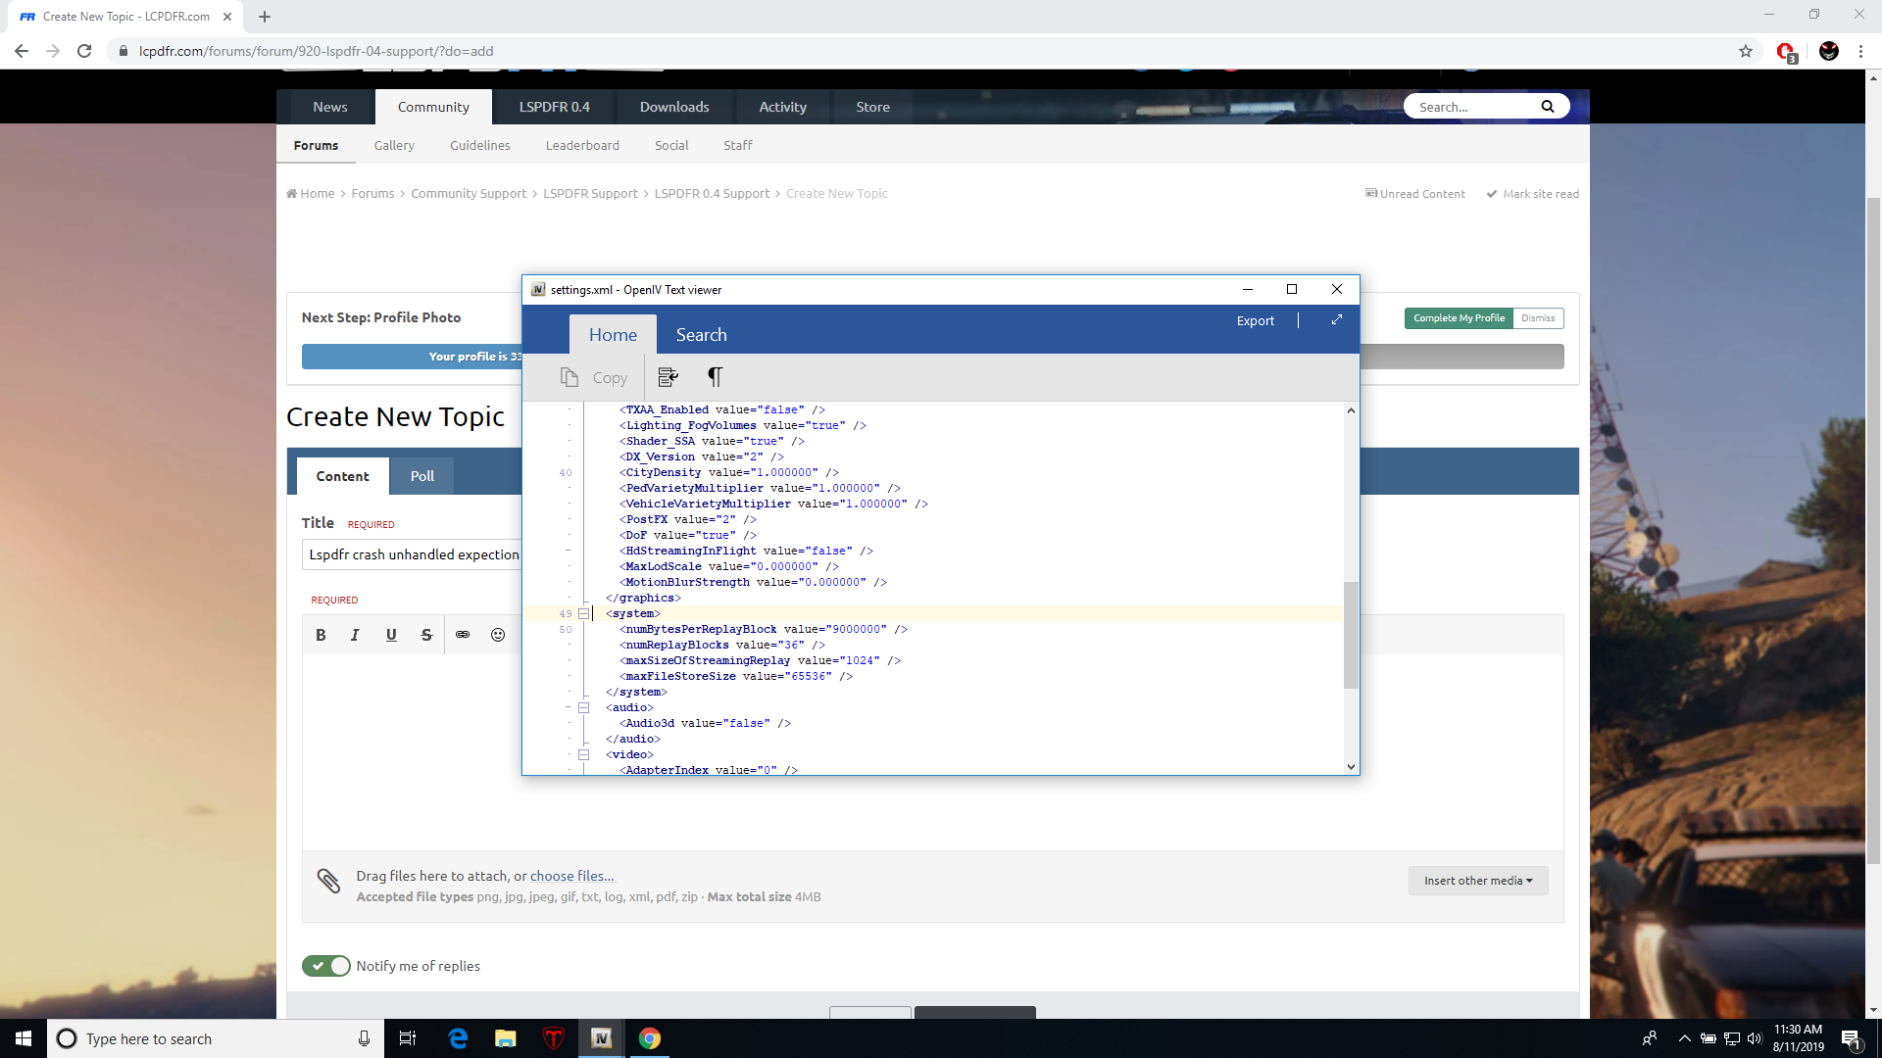1882x1058 pixels.
Task: Click the word wrap icon in OpenIV toolbar
Action: click(x=669, y=377)
